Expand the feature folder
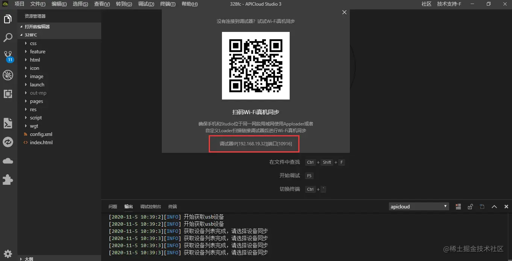 [x=59, y=51]
